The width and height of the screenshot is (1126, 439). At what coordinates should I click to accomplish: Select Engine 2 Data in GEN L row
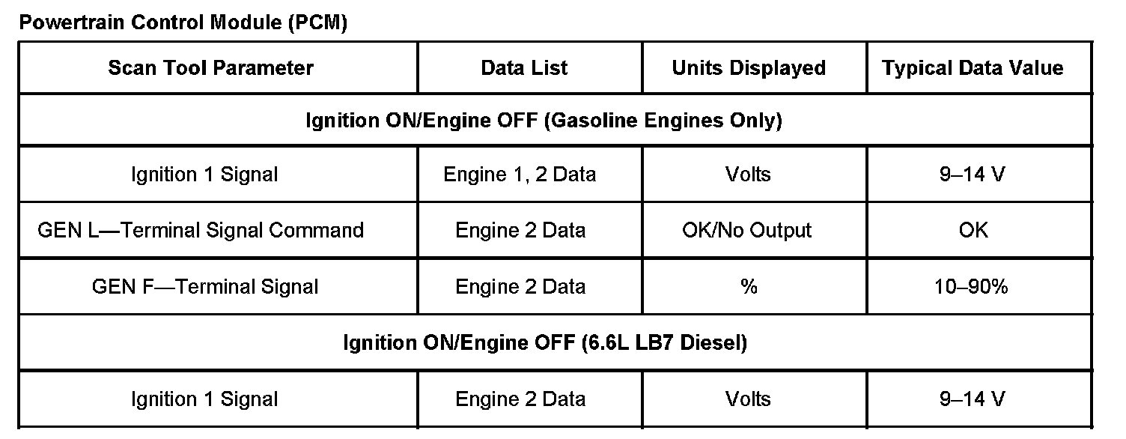coord(520,230)
